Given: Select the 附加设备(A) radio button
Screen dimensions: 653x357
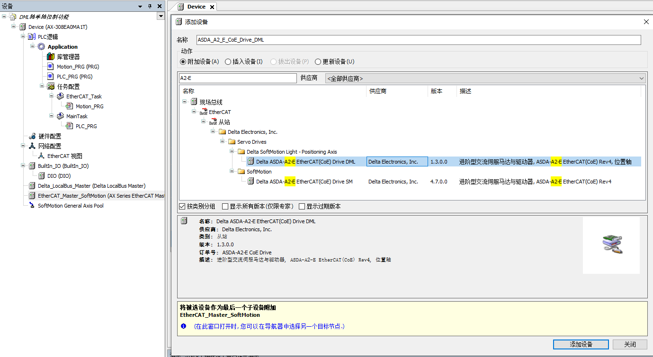Looking at the screenshot, I should tap(183, 61).
